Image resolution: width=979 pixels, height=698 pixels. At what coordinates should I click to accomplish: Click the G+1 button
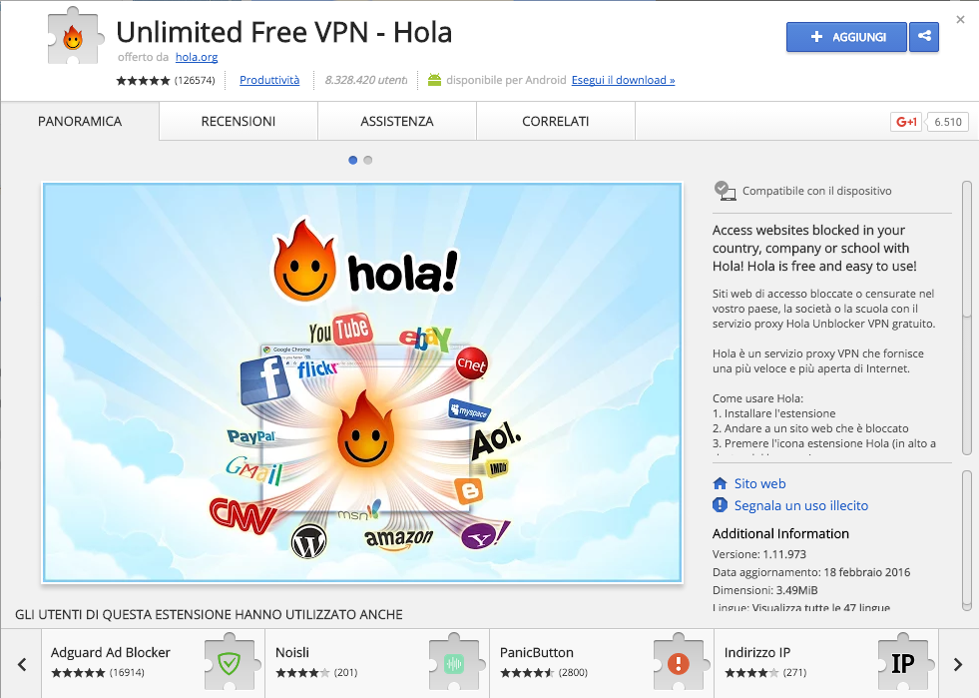coord(906,122)
